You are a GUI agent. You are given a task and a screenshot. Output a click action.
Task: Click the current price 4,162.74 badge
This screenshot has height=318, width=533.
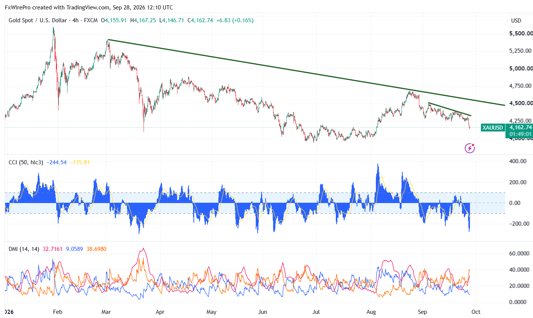[x=520, y=127]
